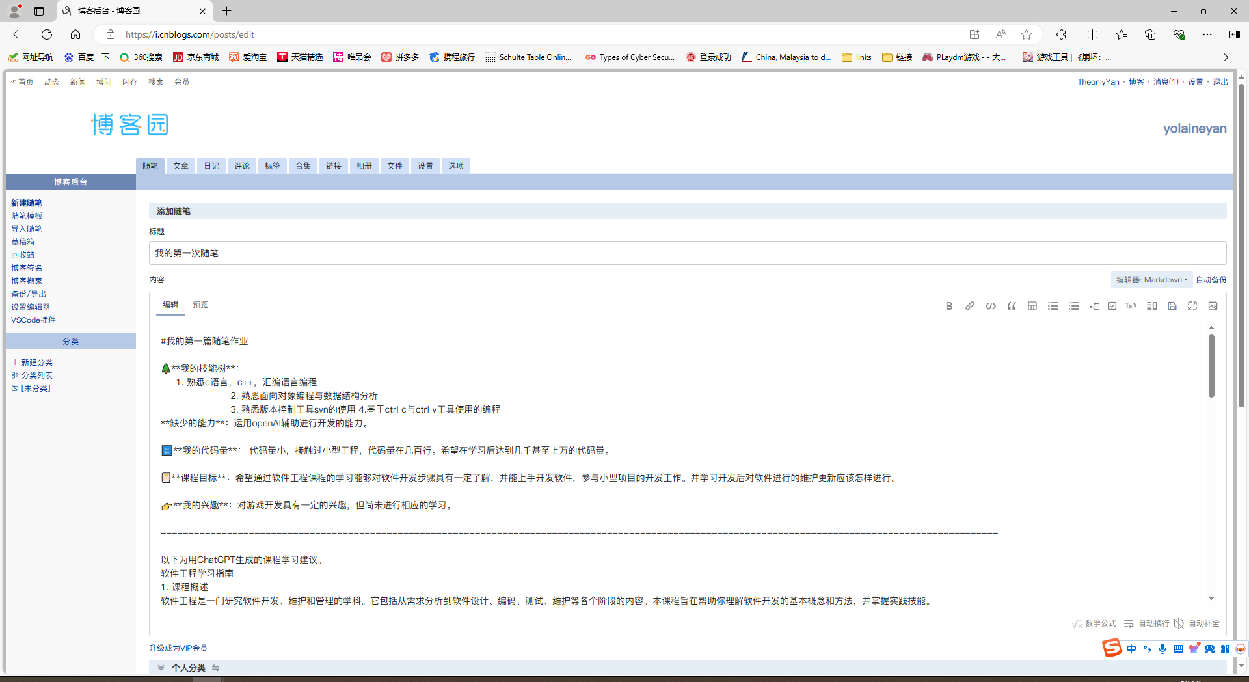Open browser split screen icon
This screenshot has height=682, width=1249.
(1092, 34)
